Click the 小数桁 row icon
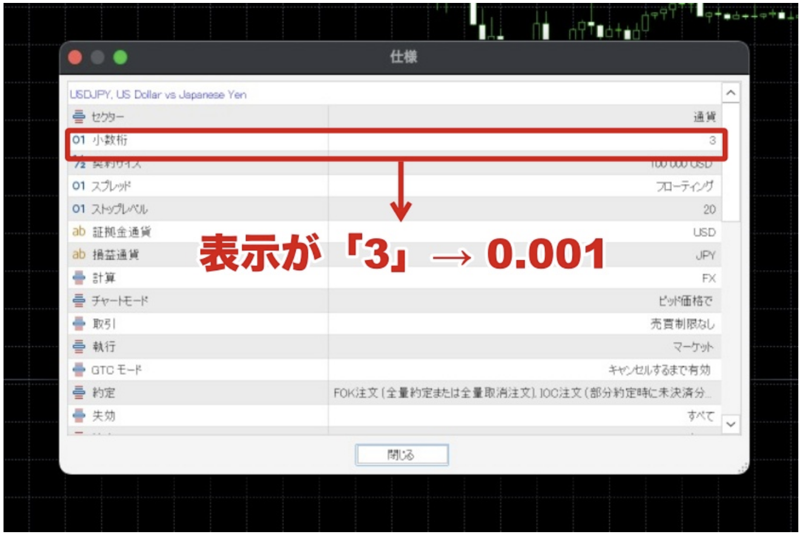Image resolution: width=803 pixels, height=538 pixels. pos(79,140)
